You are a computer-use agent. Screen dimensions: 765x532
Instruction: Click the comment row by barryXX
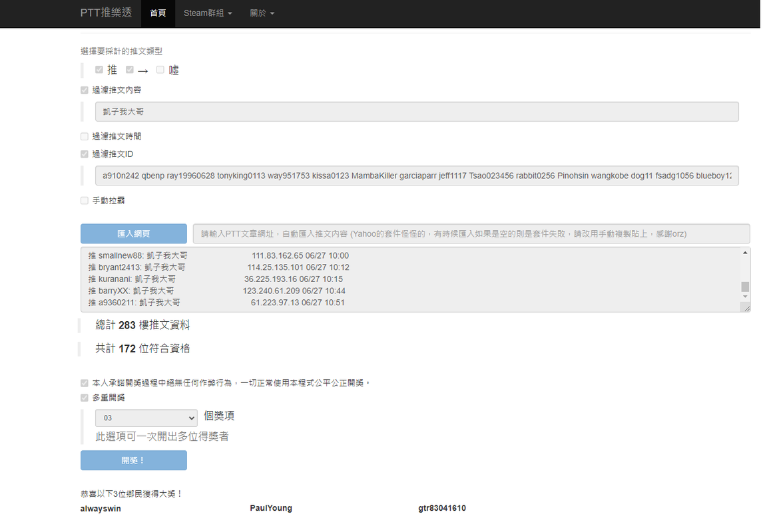(216, 291)
